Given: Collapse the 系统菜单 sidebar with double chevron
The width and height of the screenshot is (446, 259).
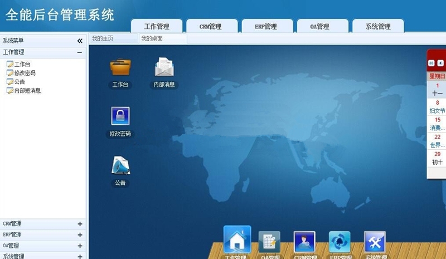Looking at the screenshot, I should (80, 41).
